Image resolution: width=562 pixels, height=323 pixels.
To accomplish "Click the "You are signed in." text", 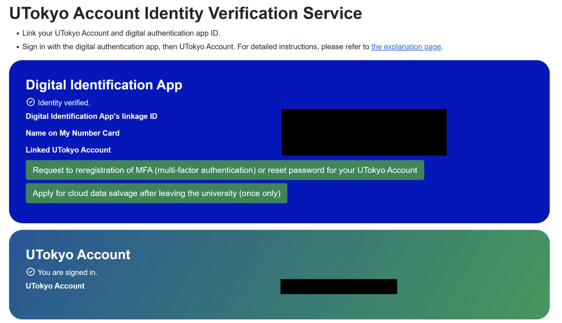I will tap(67, 272).
